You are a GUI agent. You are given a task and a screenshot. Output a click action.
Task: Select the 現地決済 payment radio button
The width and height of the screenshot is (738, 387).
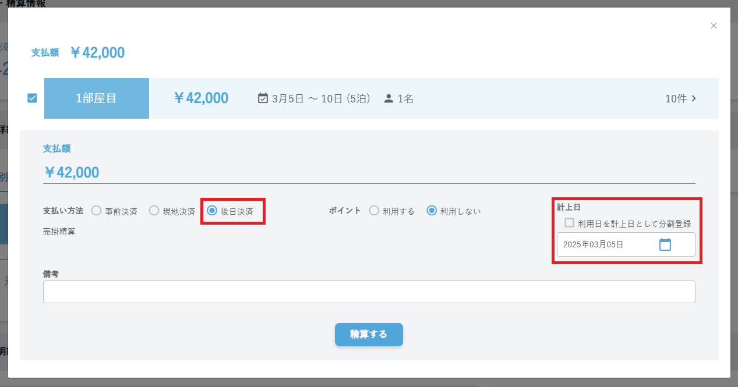[154, 211]
